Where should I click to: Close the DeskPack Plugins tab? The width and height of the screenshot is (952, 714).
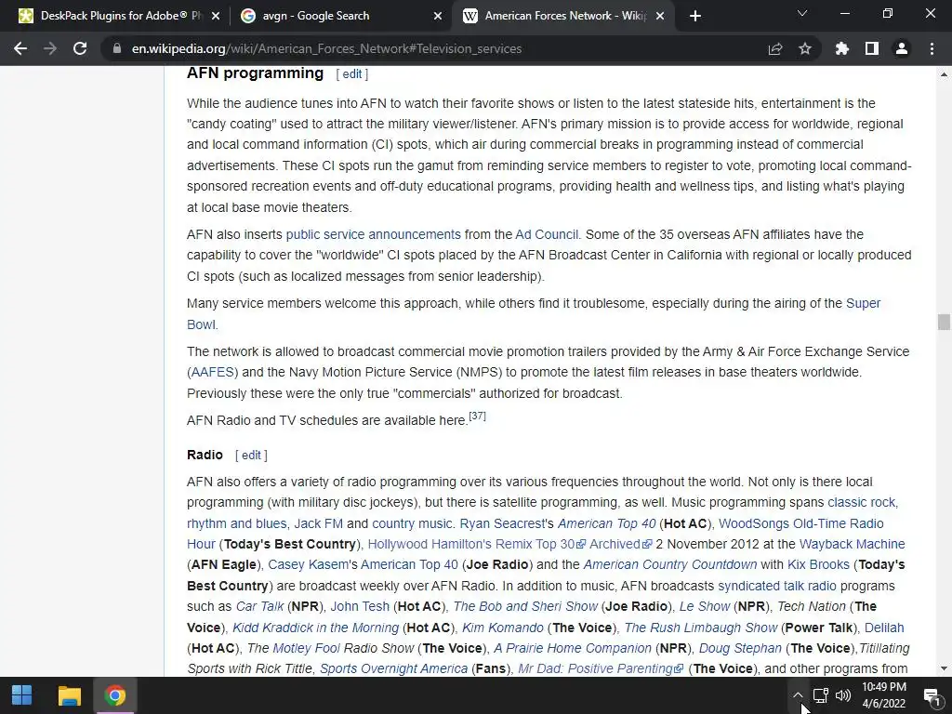216,16
